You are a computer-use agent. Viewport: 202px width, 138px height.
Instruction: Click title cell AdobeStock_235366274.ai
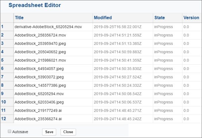53,119
